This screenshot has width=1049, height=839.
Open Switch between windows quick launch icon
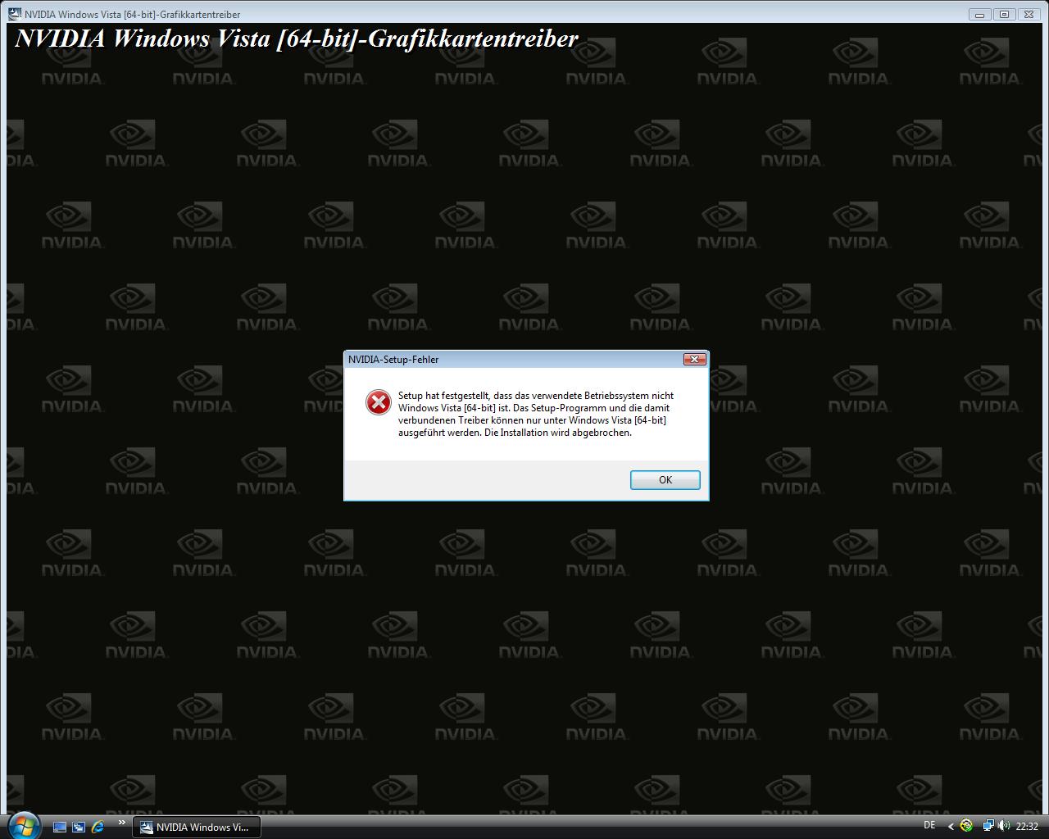(79, 827)
